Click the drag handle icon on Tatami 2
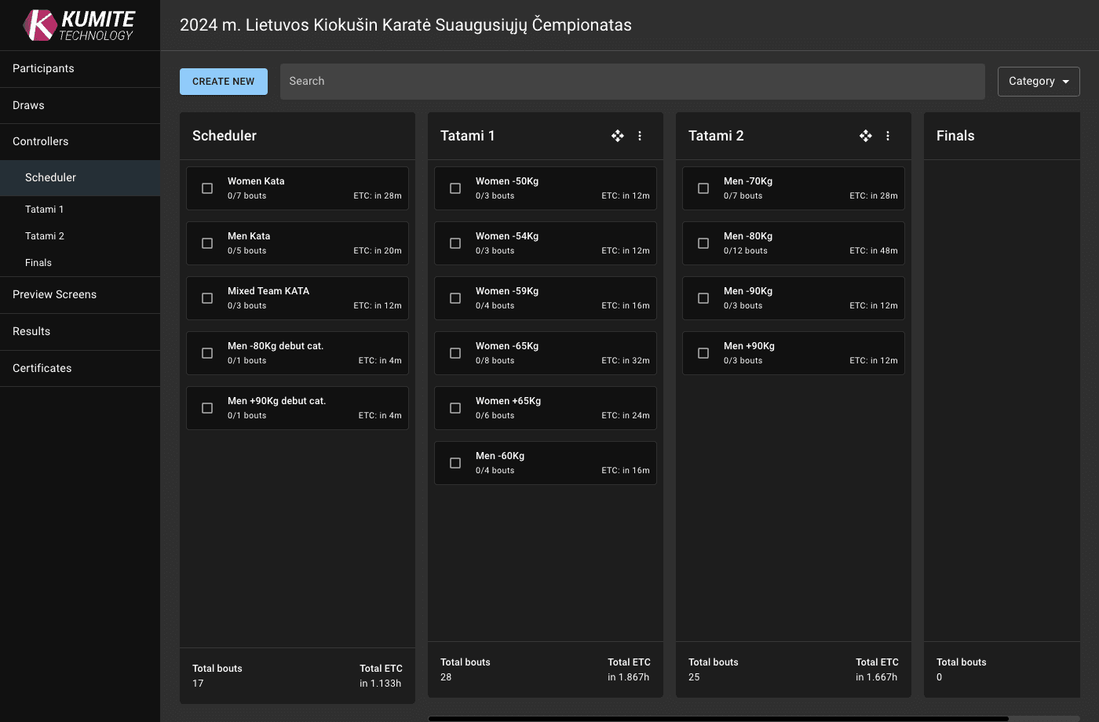This screenshot has width=1099, height=722. (865, 136)
